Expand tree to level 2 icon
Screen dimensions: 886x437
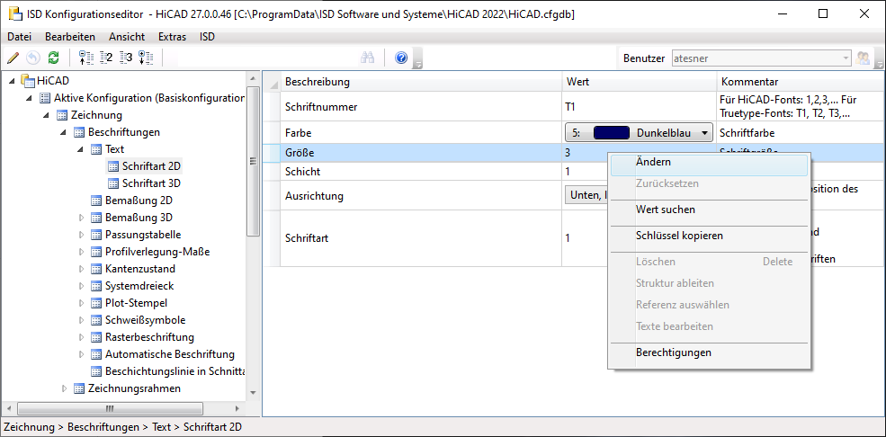[105, 58]
